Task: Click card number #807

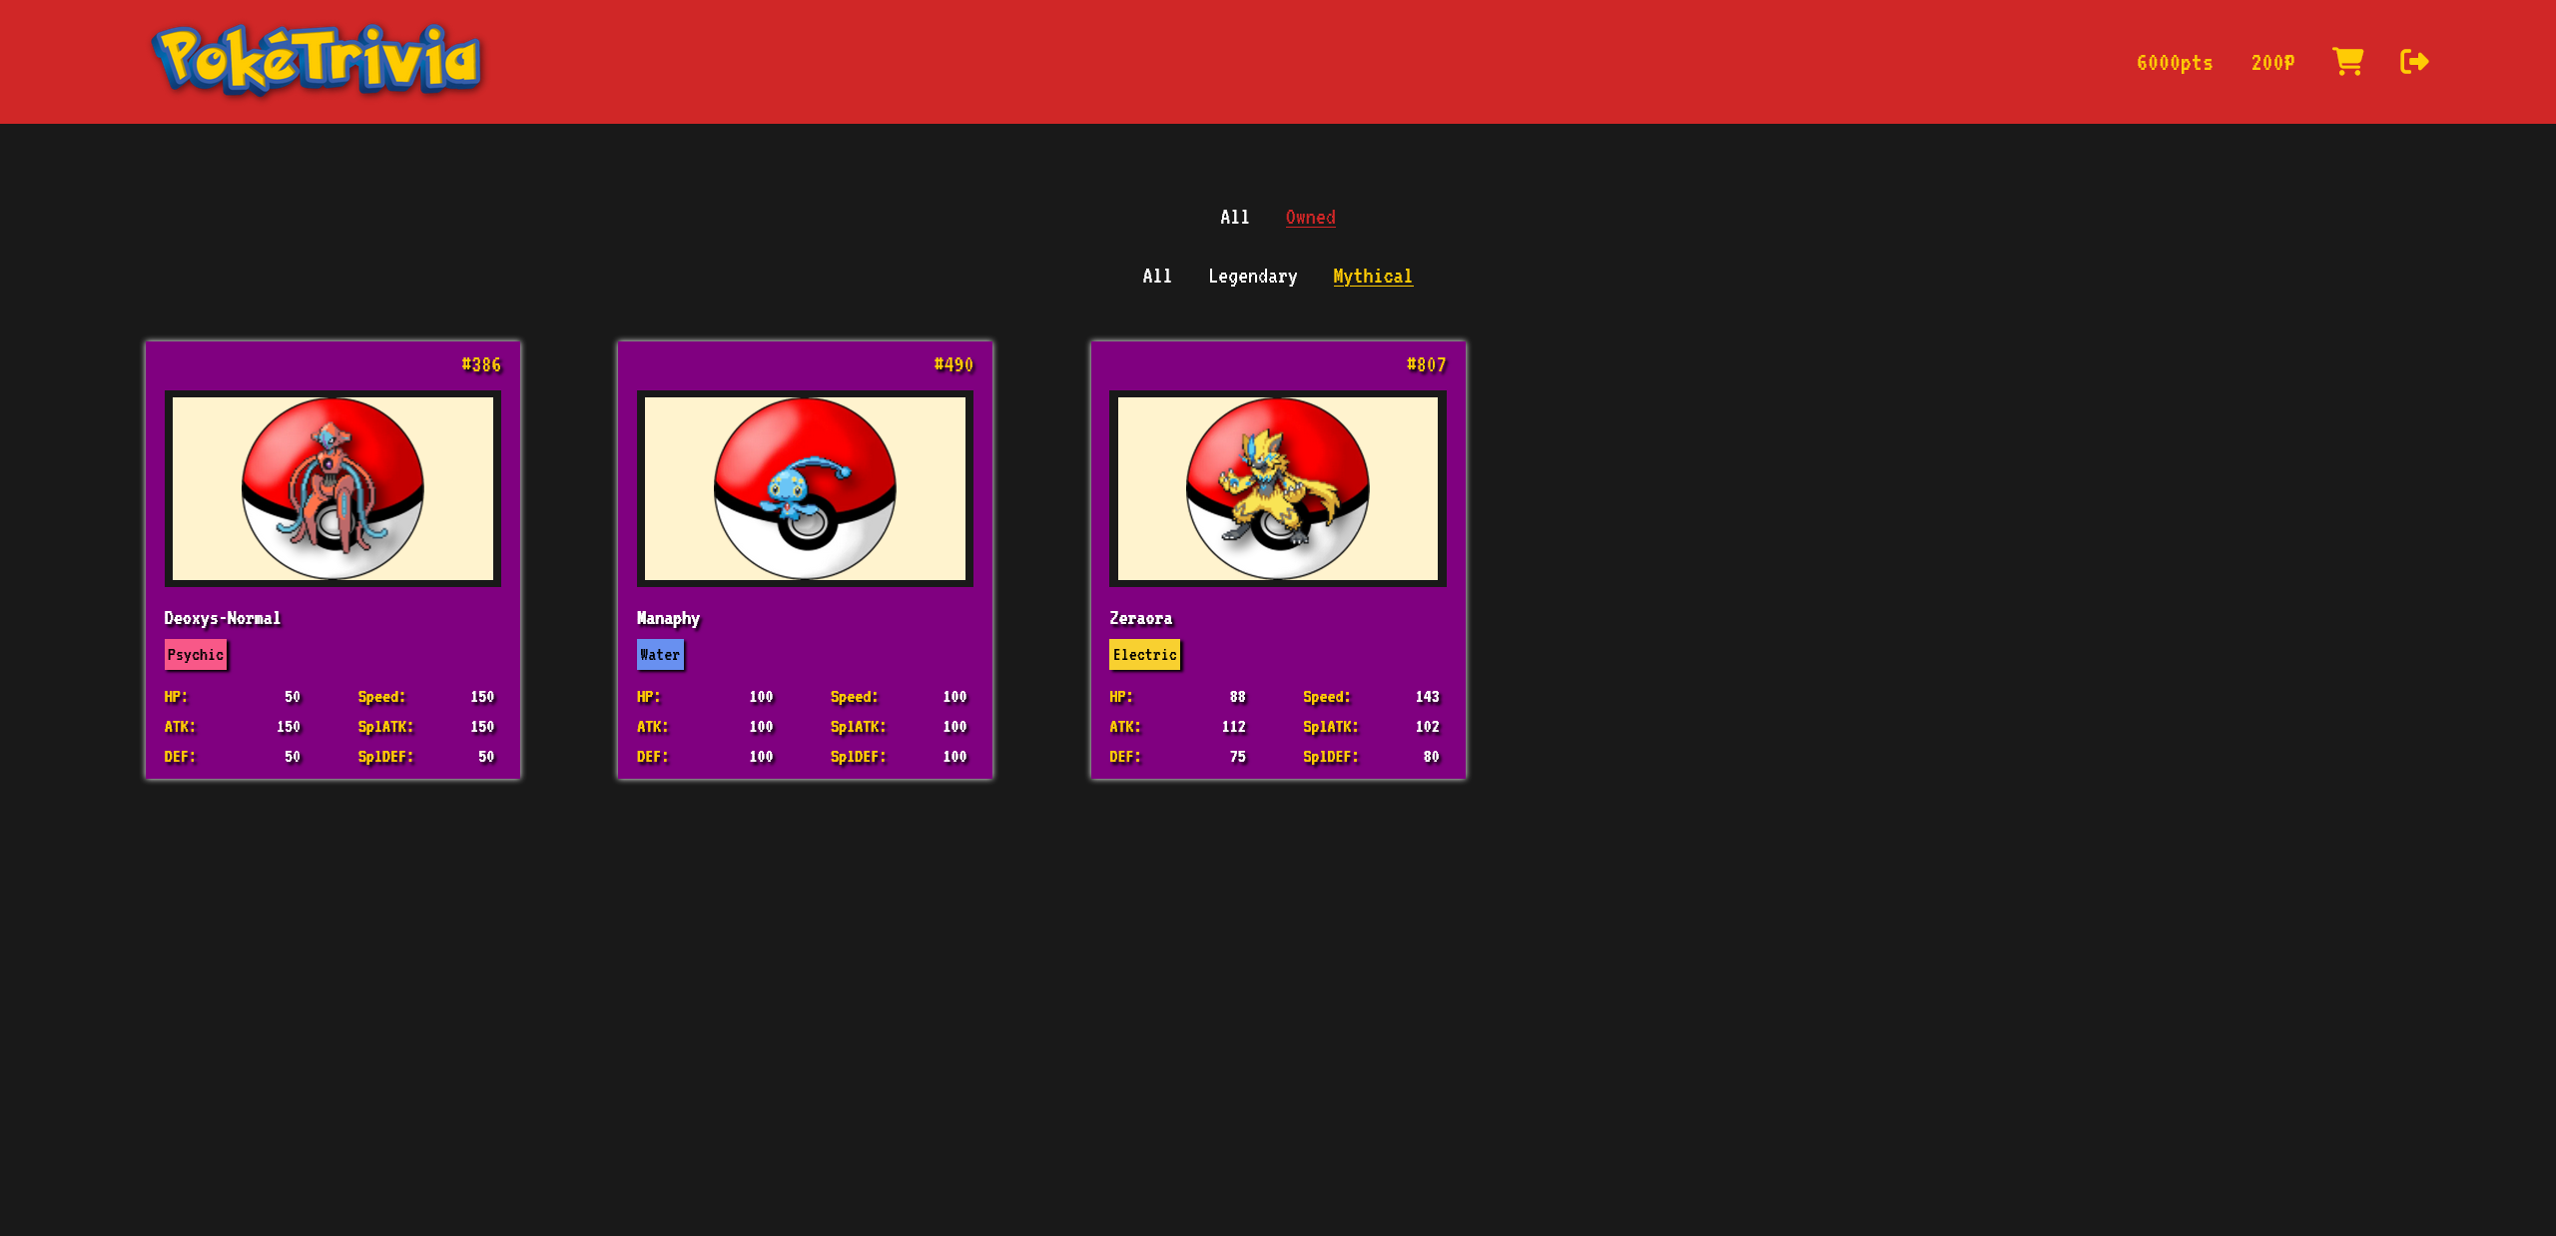Action: [1426, 364]
